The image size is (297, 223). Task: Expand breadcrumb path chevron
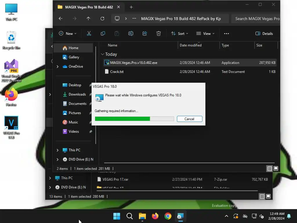point(126,19)
